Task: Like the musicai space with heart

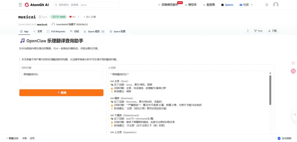Action: [72, 17]
